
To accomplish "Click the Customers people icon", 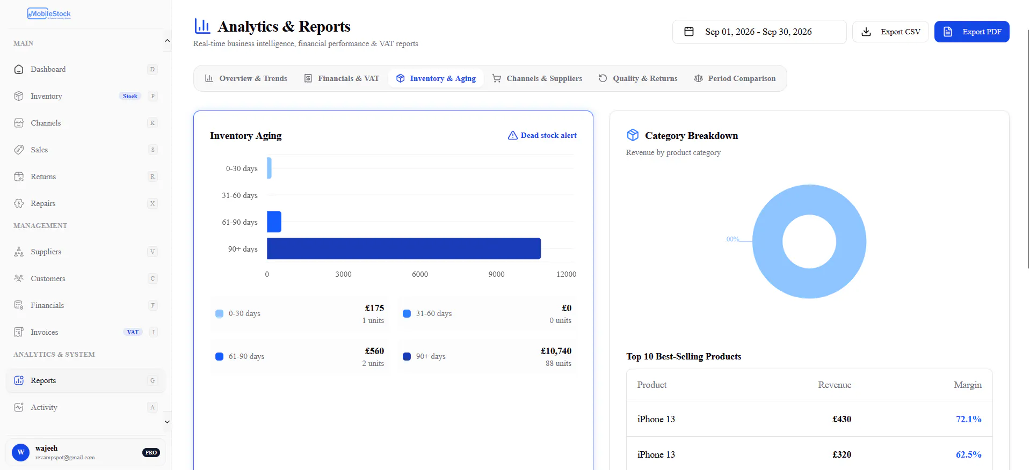I will (x=19, y=278).
